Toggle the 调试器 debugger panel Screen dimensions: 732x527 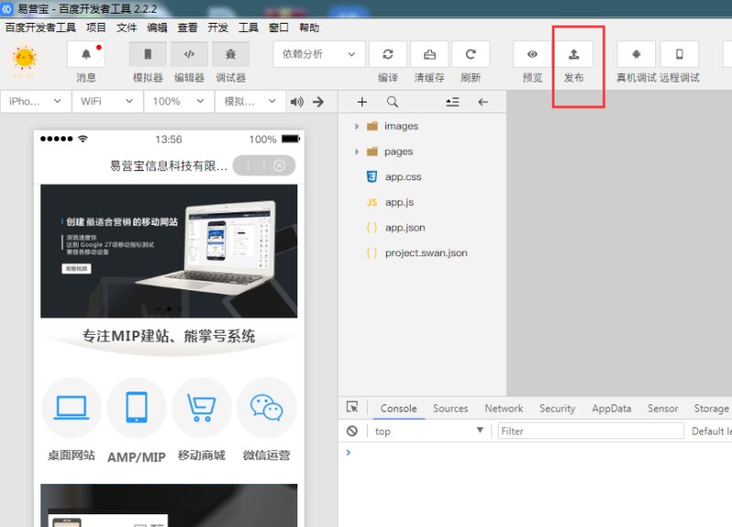[x=231, y=55]
